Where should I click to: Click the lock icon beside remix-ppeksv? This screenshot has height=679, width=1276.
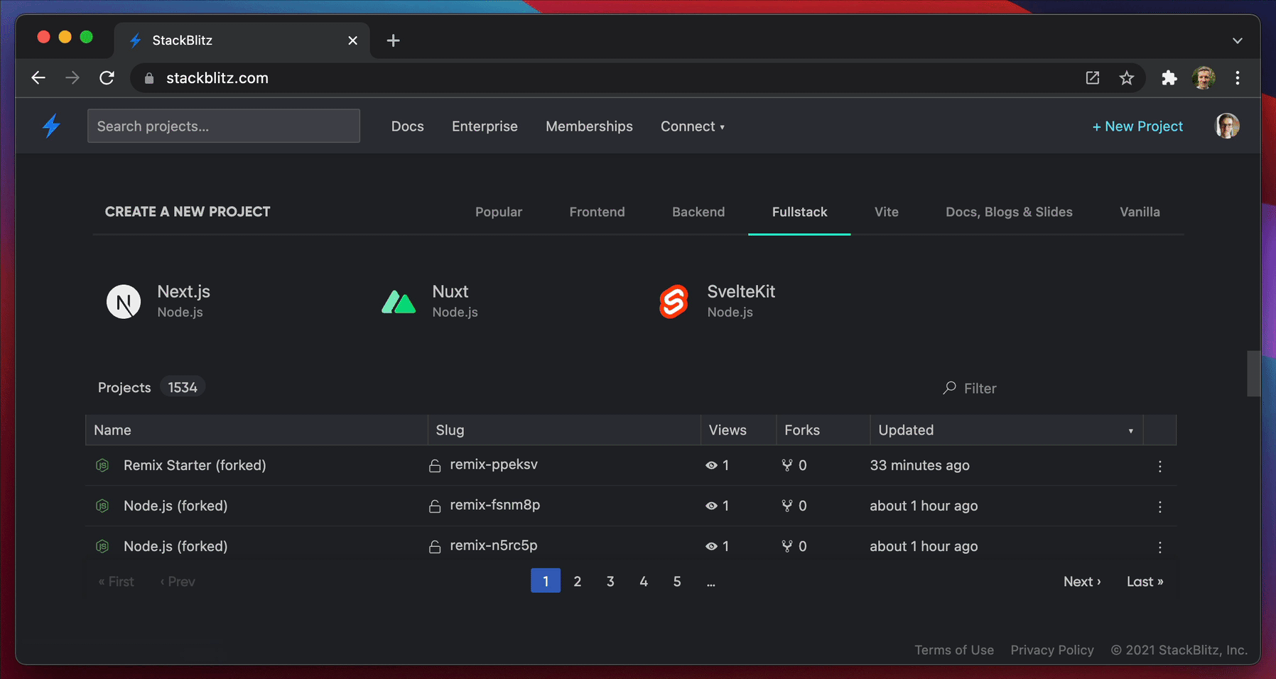pos(435,465)
